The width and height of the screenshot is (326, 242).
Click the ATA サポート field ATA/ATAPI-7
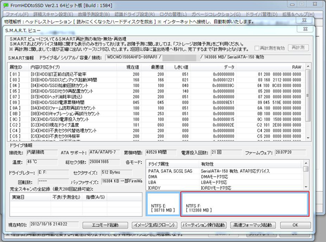point(104,152)
